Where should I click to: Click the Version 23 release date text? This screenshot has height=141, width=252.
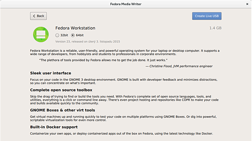pyautogui.click(x=87, y=42)
